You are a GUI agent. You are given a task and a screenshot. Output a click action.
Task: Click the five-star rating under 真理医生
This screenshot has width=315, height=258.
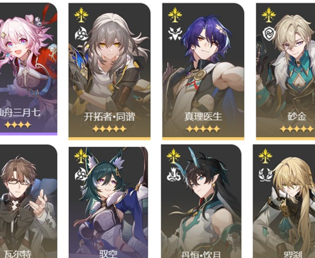point(203,129)
